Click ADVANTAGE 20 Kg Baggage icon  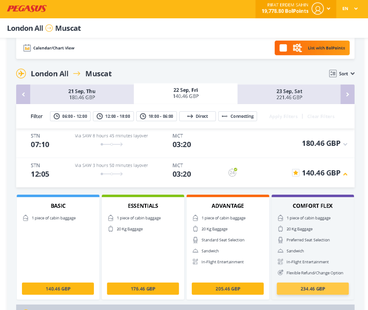pos(195,229)
